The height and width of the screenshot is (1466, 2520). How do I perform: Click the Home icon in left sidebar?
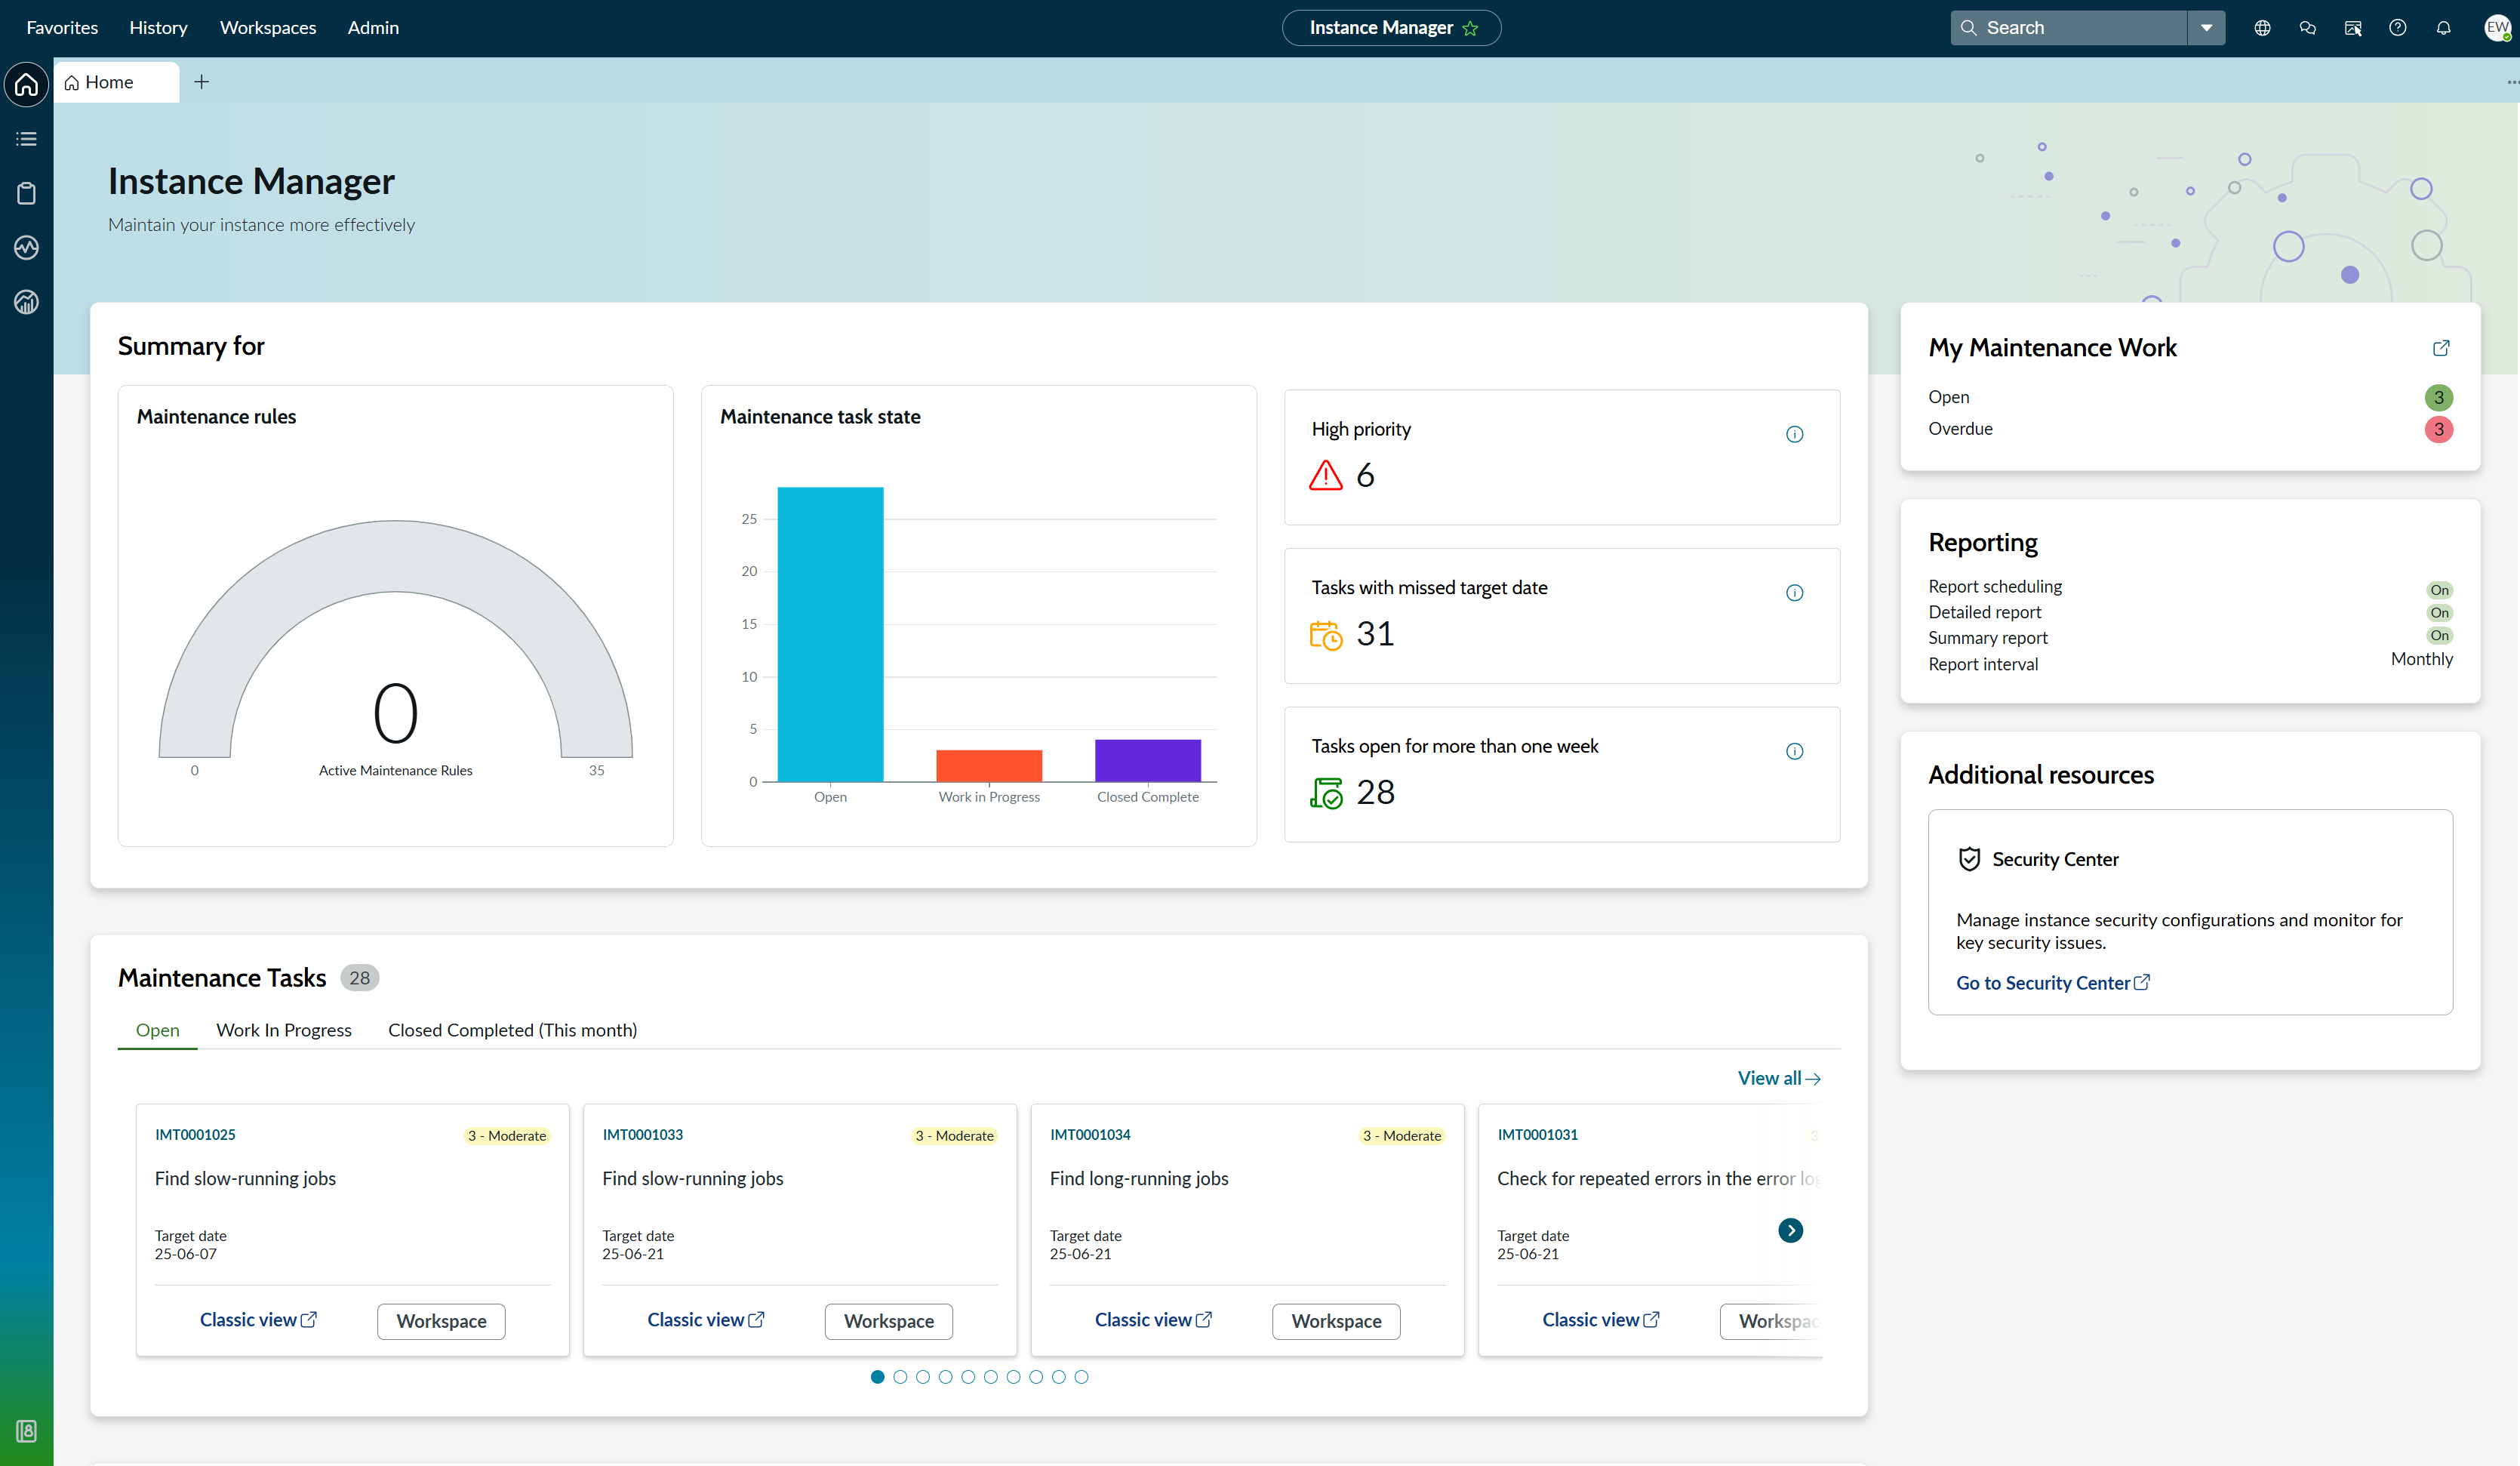pyautogui.click(x=27, y=85)
